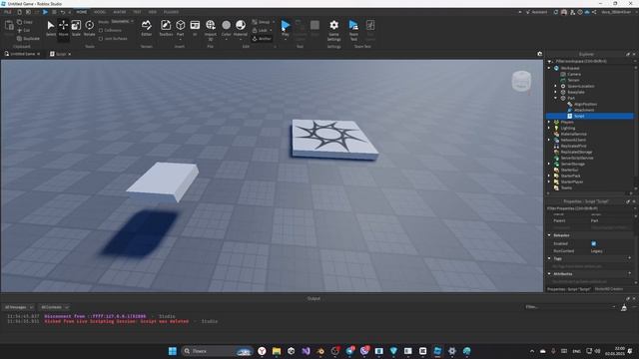Switch to the TEST ribbon tab
This screenshot has height=359, width=639.
pos(137,12)
